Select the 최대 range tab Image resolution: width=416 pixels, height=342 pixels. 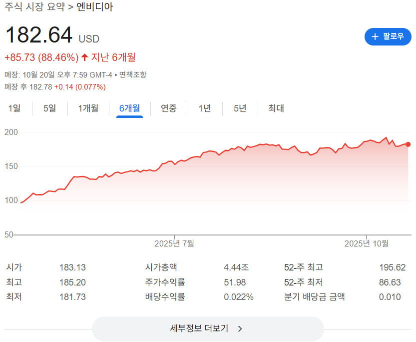tap(276, 108)
